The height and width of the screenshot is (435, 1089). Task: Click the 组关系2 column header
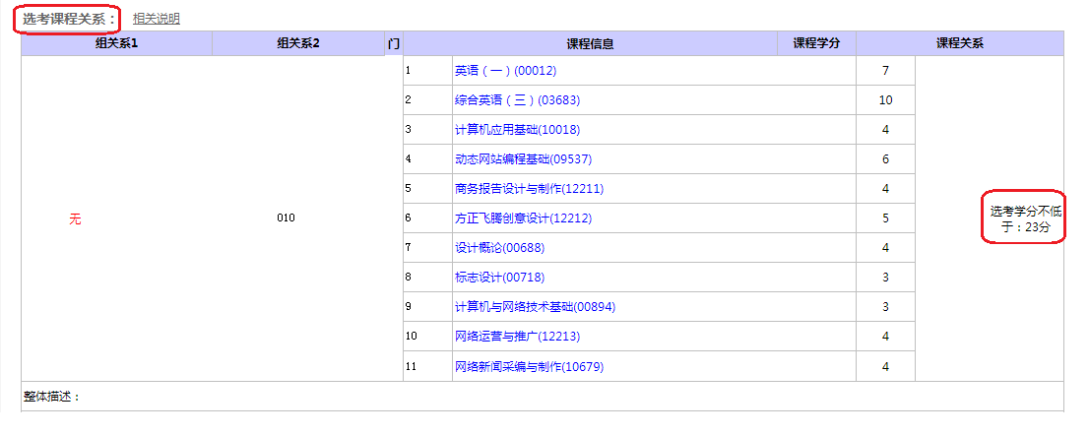(298, 43)
